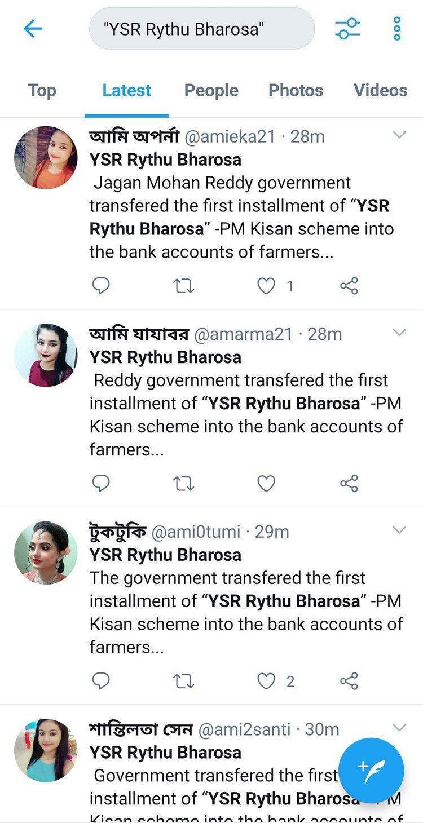Tap the back arrow
The height and width of the screenshot is (823, 423).
(33, 29)
